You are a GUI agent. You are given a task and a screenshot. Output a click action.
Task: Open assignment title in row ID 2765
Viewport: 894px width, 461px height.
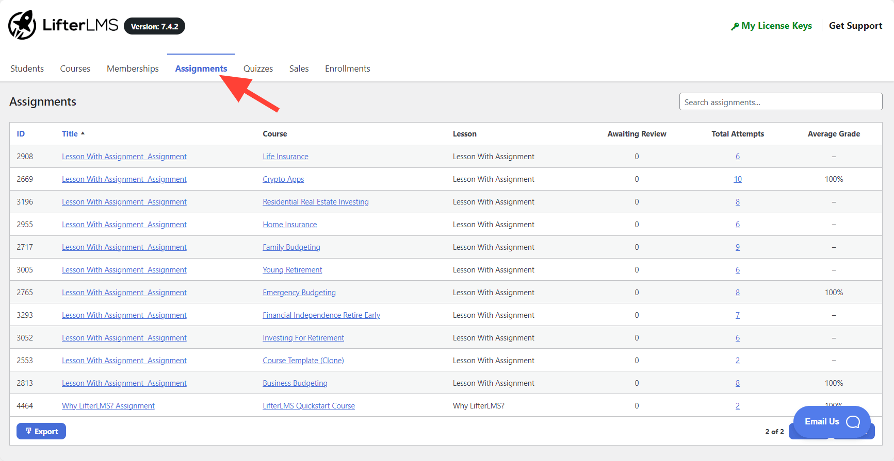(124, 293)
